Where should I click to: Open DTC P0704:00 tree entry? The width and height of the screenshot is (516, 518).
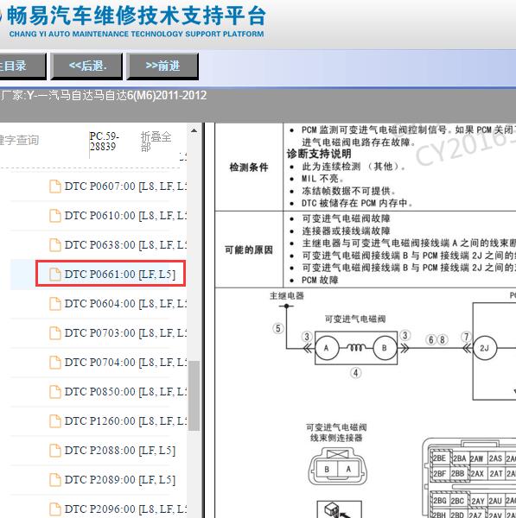tap(125, 363)
